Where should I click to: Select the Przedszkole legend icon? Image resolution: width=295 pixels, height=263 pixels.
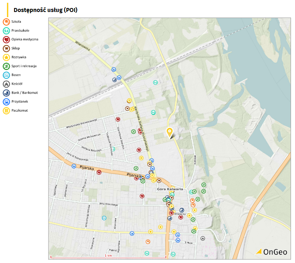tap(6, 30)
